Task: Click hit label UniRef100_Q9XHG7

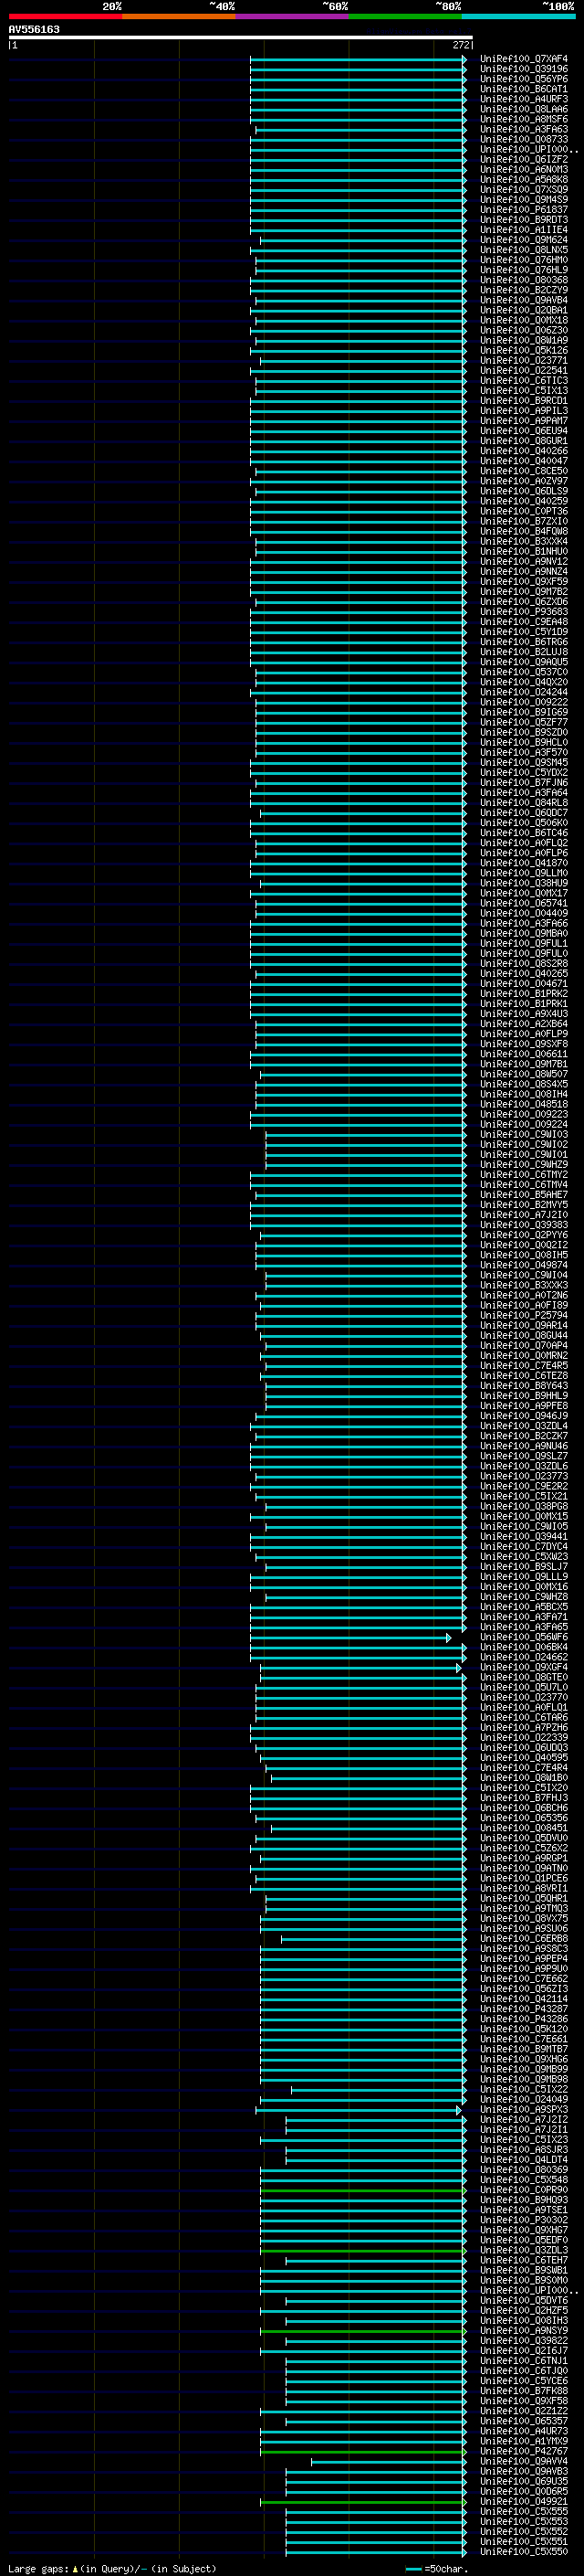Action: coord(524,2230)
